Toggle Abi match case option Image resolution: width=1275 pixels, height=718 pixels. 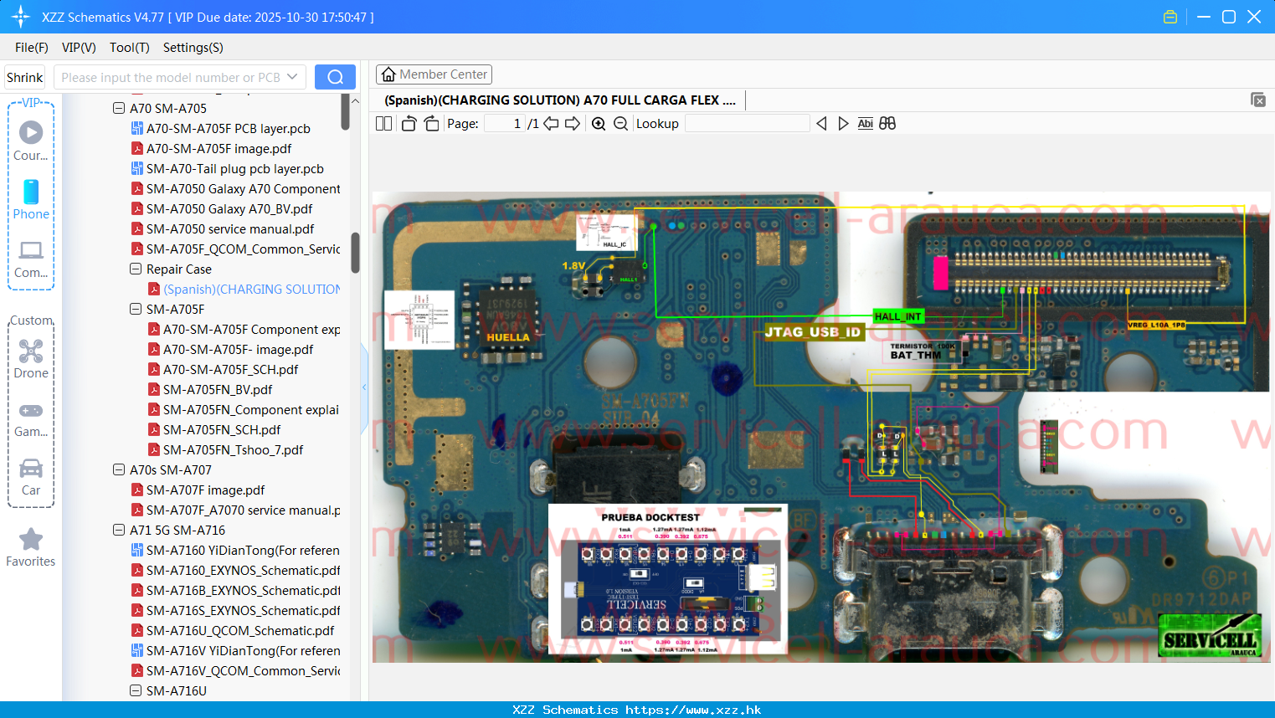click(866, 123)
